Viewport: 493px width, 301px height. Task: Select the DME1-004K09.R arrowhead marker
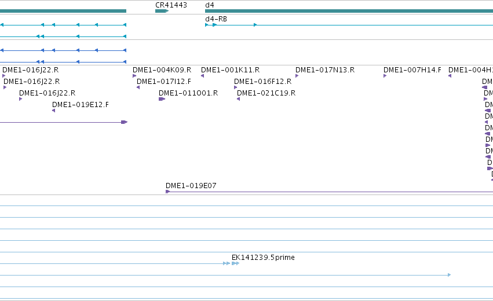[134, 76]
